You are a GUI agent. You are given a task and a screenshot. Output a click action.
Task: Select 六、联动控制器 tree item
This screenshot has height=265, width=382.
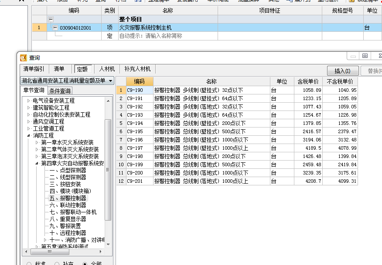click(x=68, y=205)
